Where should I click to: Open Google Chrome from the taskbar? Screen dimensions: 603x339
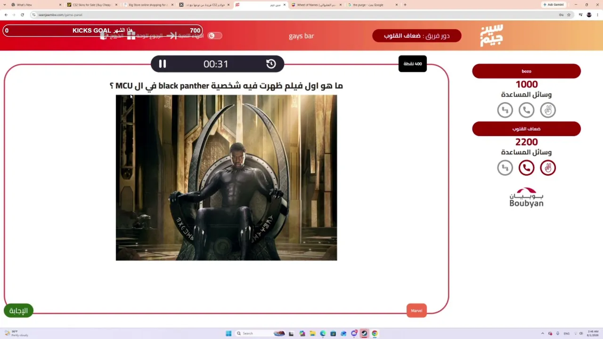coord(375,333)
